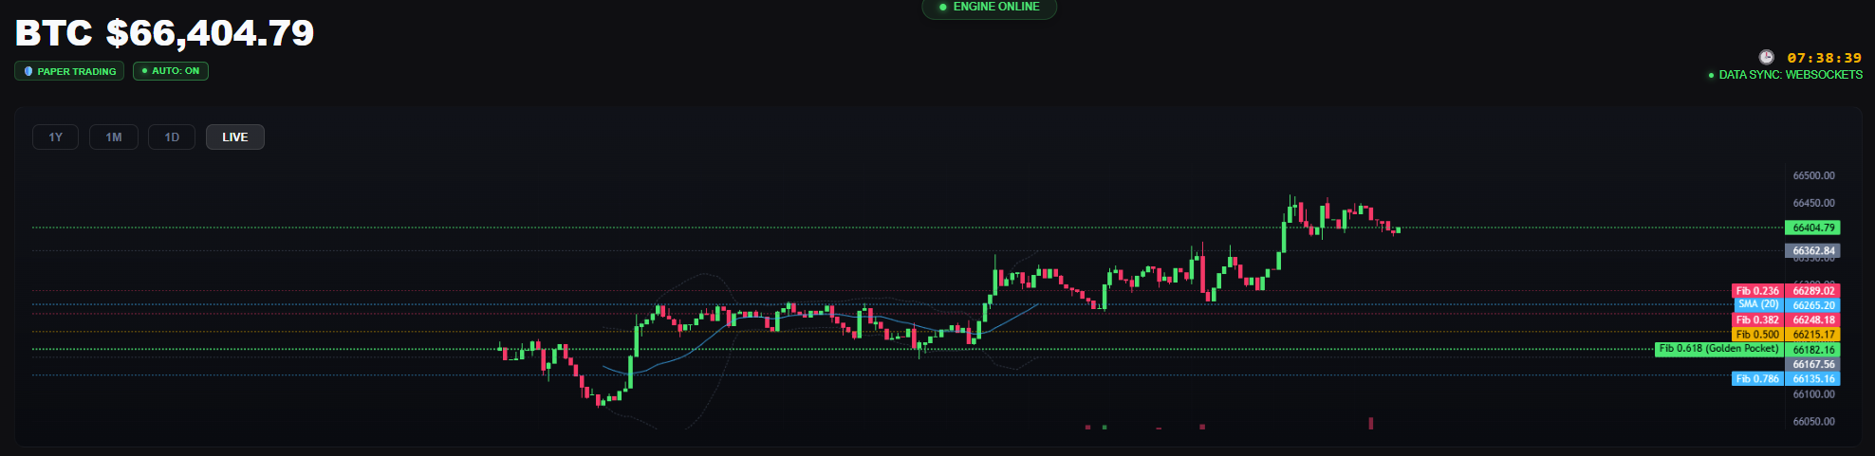This screenshot has height=456, width=1875.
Task: Click the shield icon in PAPER TRADING
Action: pyautogui.click(x=28, y=71)
